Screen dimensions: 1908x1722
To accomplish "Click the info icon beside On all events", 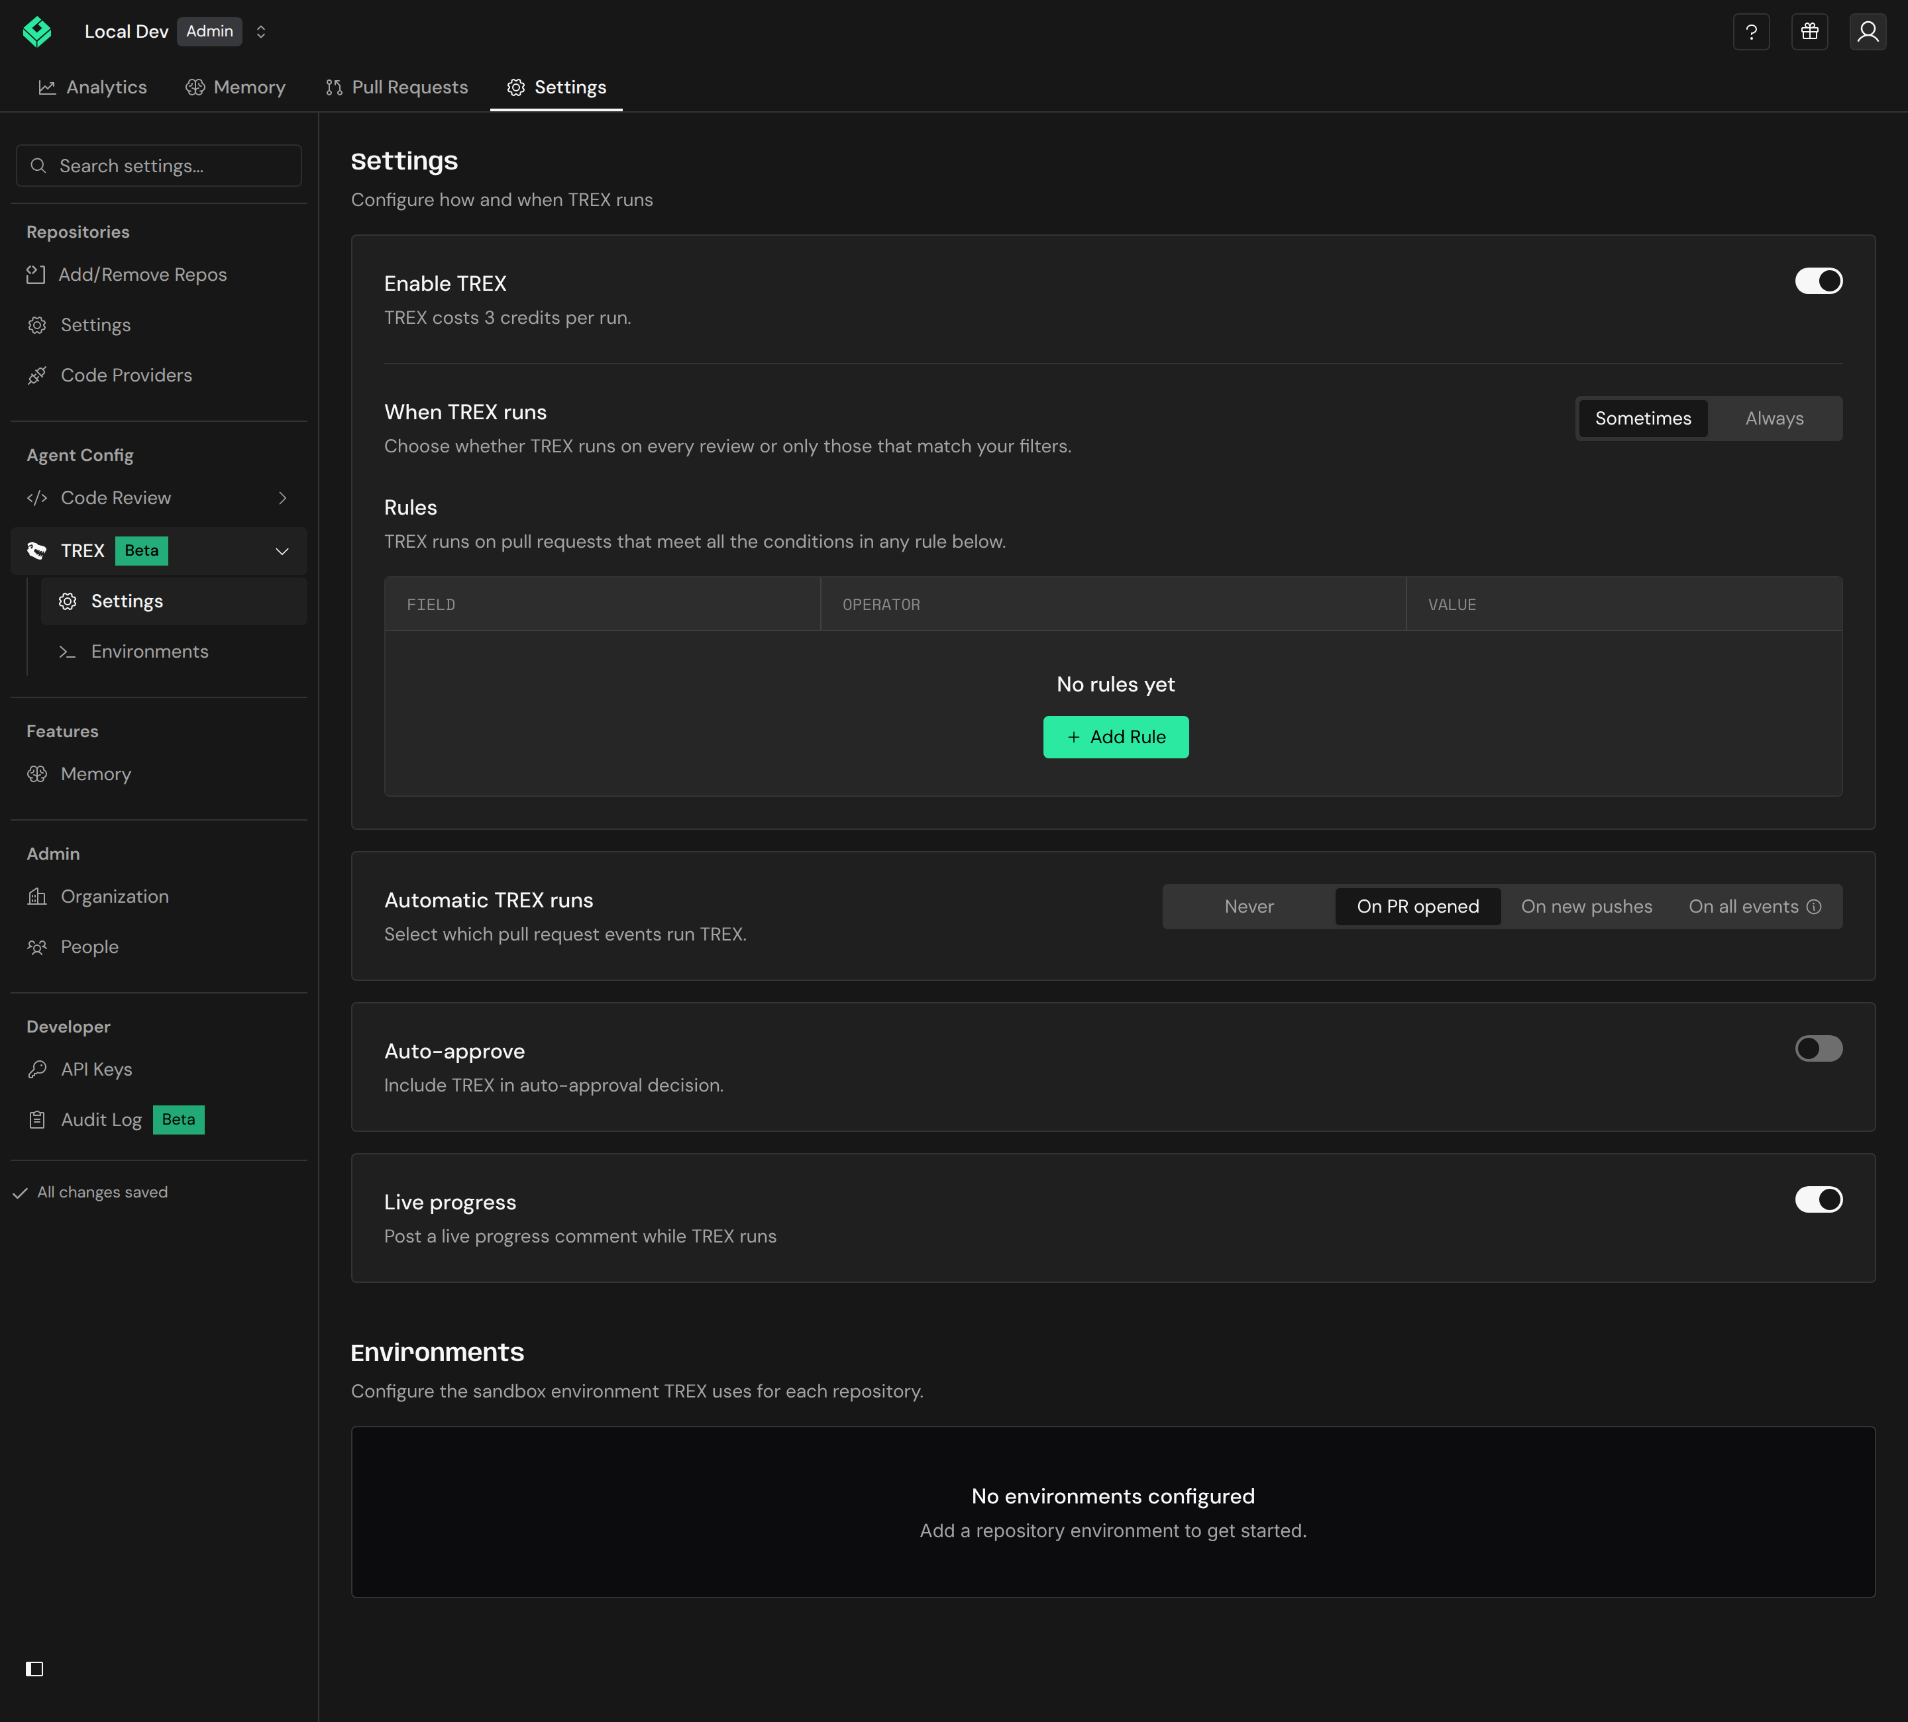I will [1813, 907].
